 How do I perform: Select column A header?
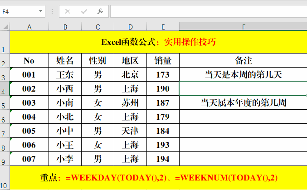coord(29,27)
